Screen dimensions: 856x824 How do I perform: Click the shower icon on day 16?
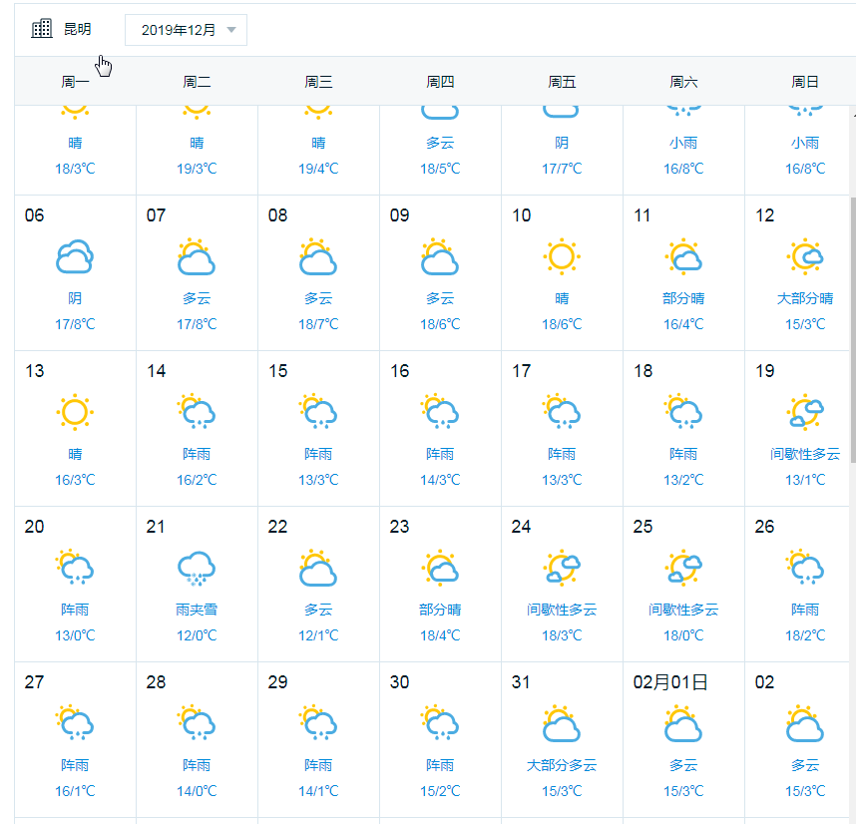(x=440, y=411)
